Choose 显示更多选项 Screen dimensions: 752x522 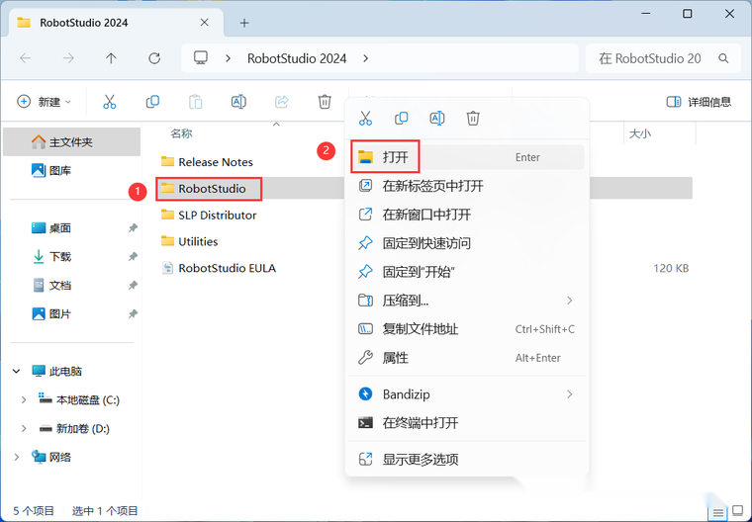[x=466, y=459]
